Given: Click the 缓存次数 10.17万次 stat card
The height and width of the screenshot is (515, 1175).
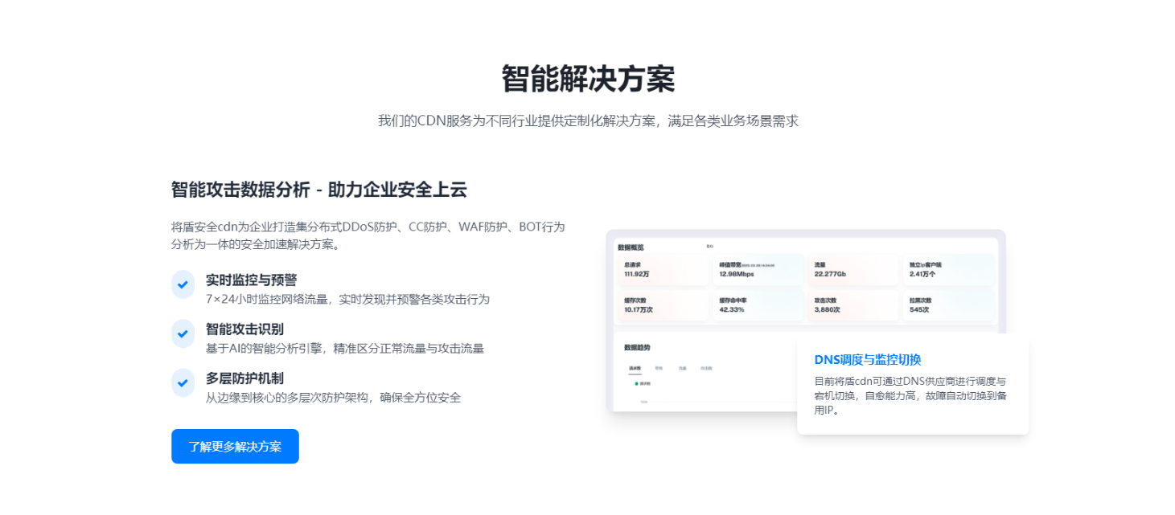Looking at the screenshot, I should pyautogui.click(x=663, y=305).
